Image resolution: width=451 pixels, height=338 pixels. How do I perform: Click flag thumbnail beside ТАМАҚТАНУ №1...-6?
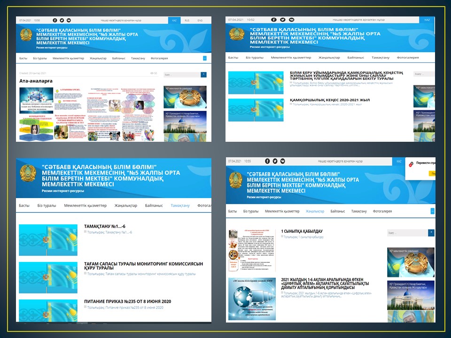pyautogui.click(x=48, y=240)
